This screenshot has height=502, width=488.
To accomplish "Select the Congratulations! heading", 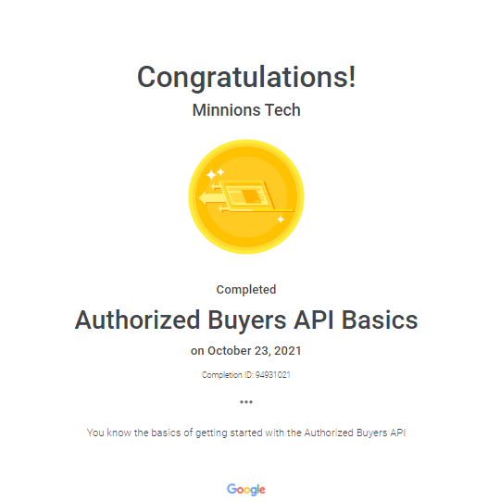I will click(x=246, y=77).
